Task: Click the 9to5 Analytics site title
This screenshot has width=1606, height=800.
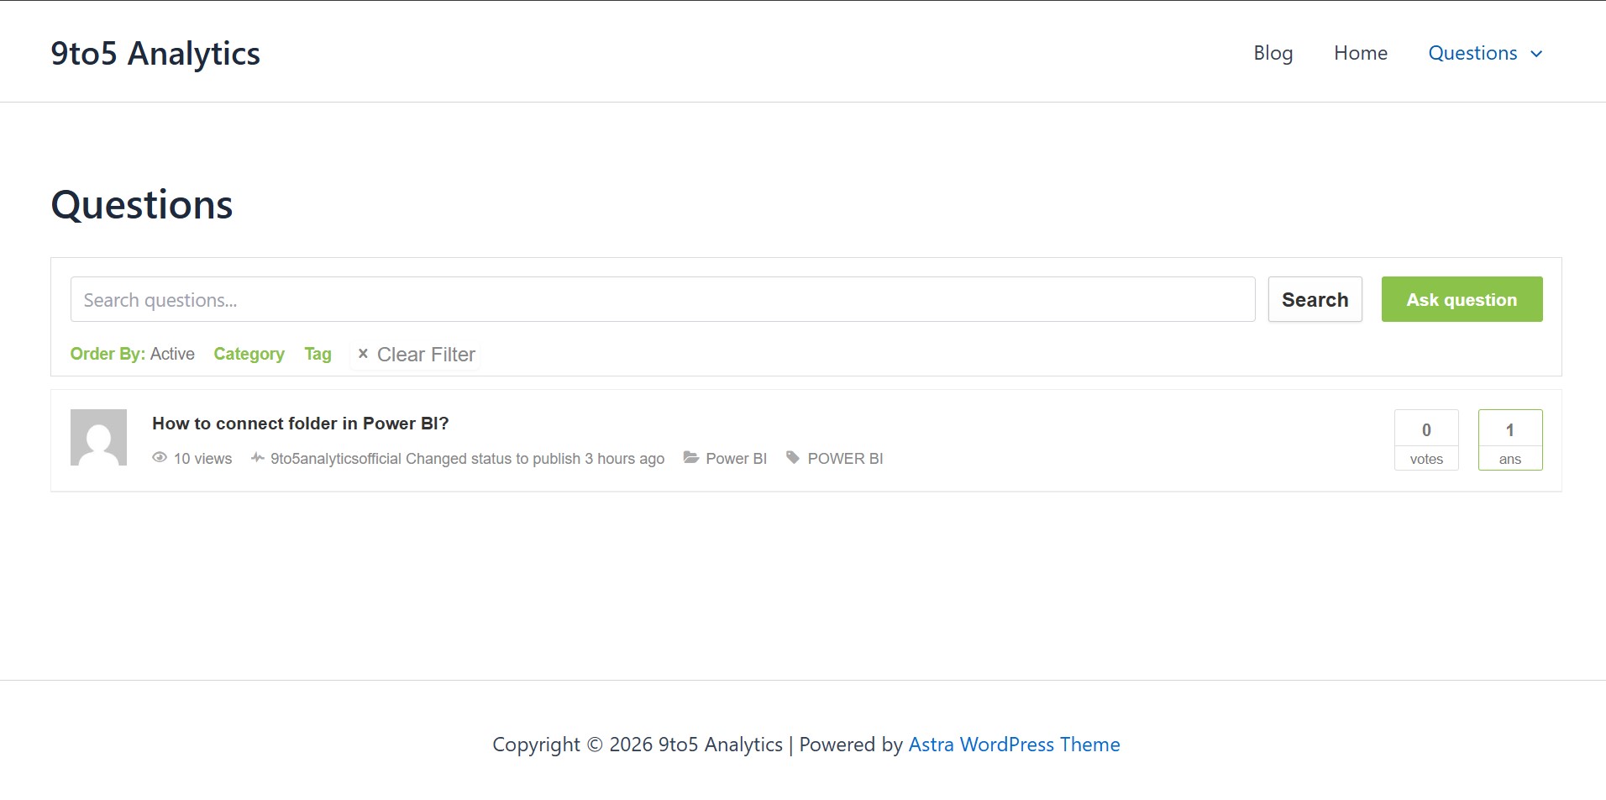Action: coord(155,53)
